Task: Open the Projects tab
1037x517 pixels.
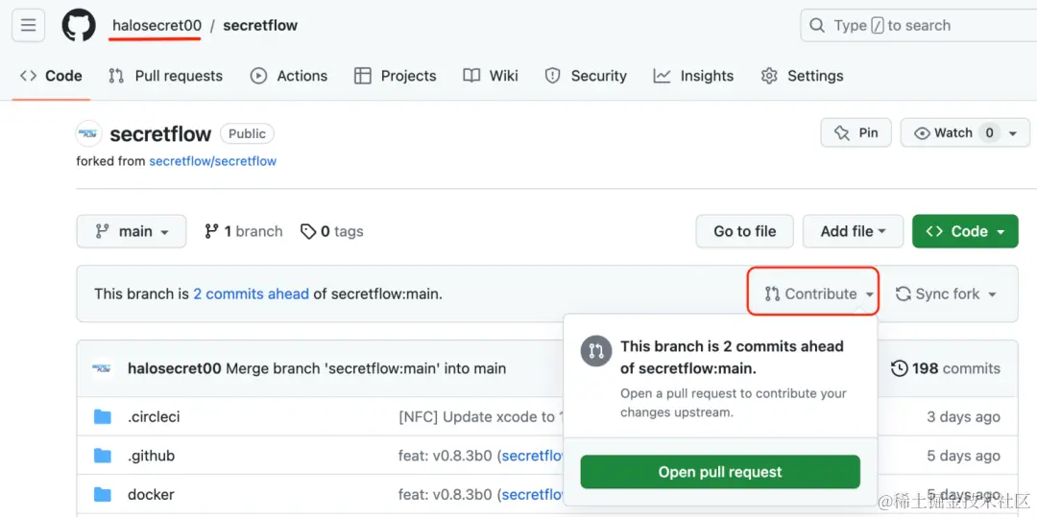Action: point(395,76)
